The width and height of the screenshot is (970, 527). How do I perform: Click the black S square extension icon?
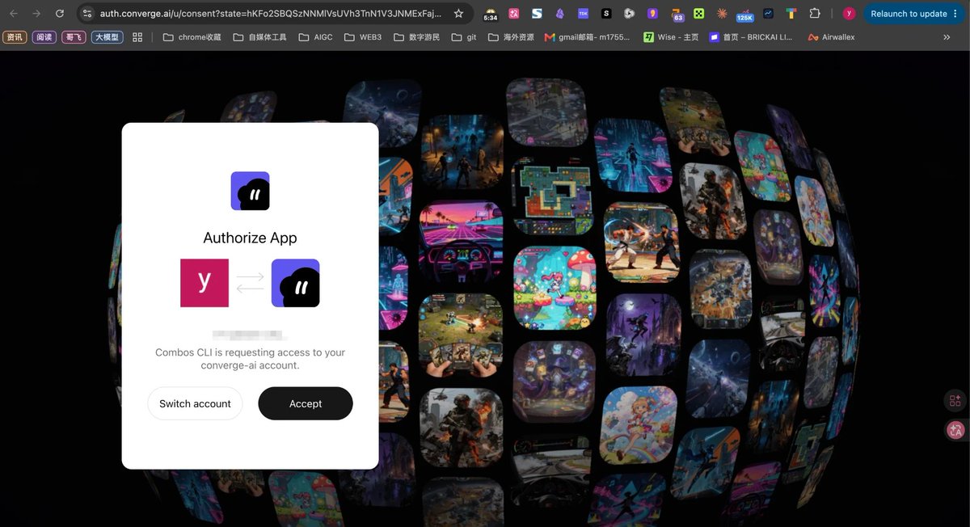pyautogui.click(x=606, y=14)
